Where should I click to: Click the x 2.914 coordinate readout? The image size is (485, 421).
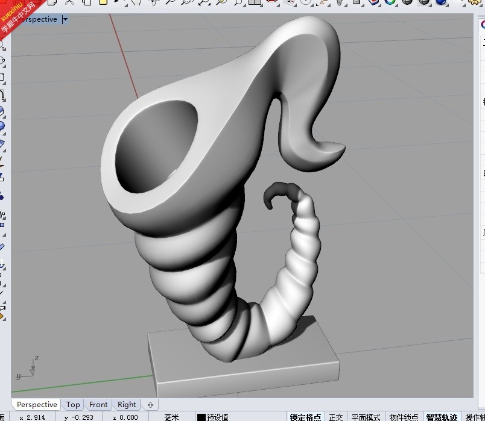(x=32, y=417)
